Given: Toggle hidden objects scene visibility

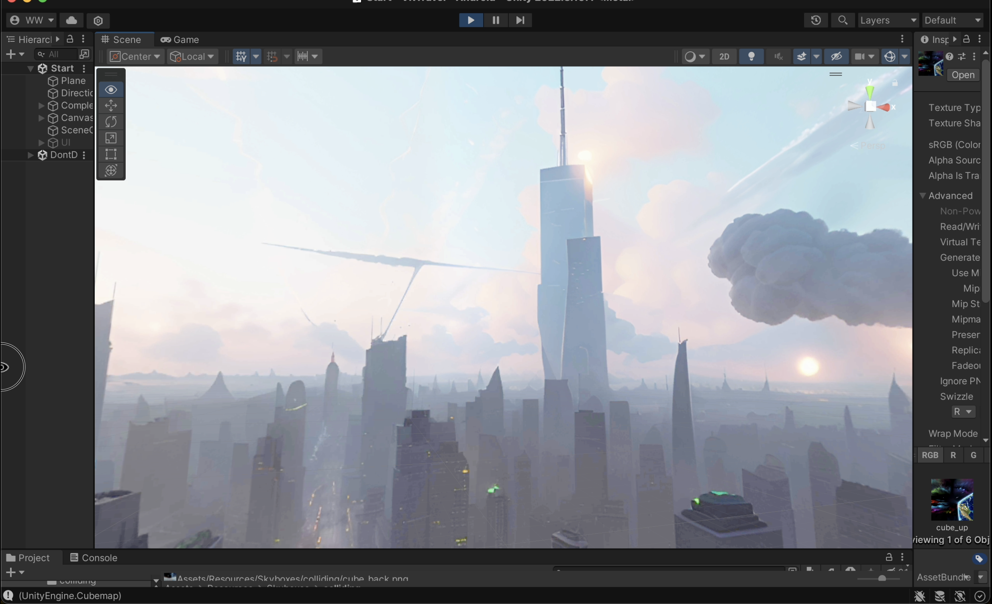Looking at the screenshot, I should point(836,56).
